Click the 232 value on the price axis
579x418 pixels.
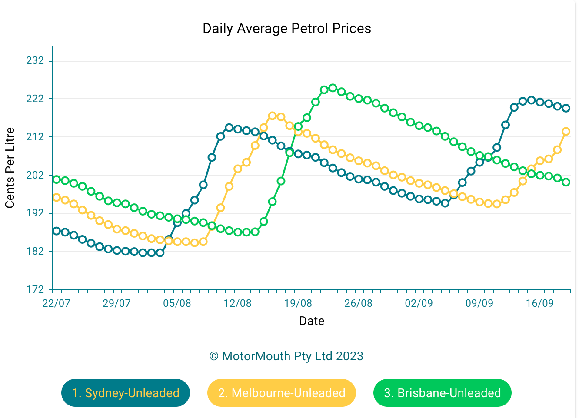click(35, 61)
